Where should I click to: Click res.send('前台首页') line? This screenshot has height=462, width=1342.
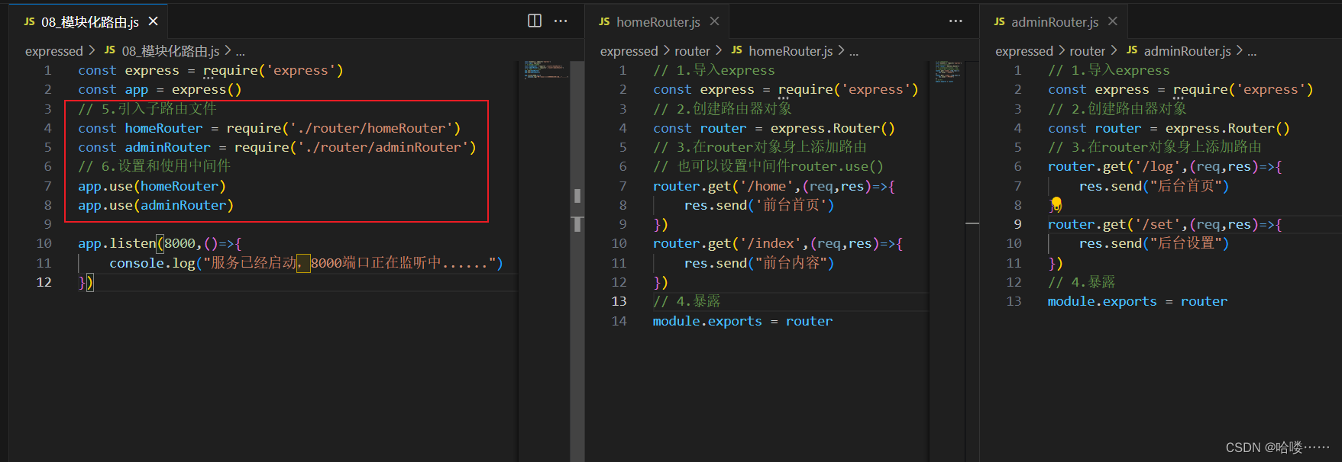pos(759,205)
